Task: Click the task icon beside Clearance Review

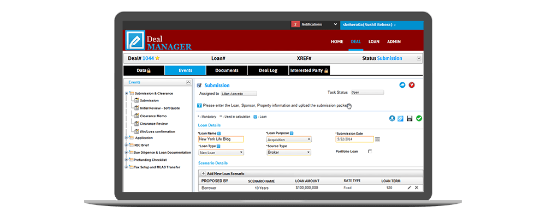Action: click(136, 123)
